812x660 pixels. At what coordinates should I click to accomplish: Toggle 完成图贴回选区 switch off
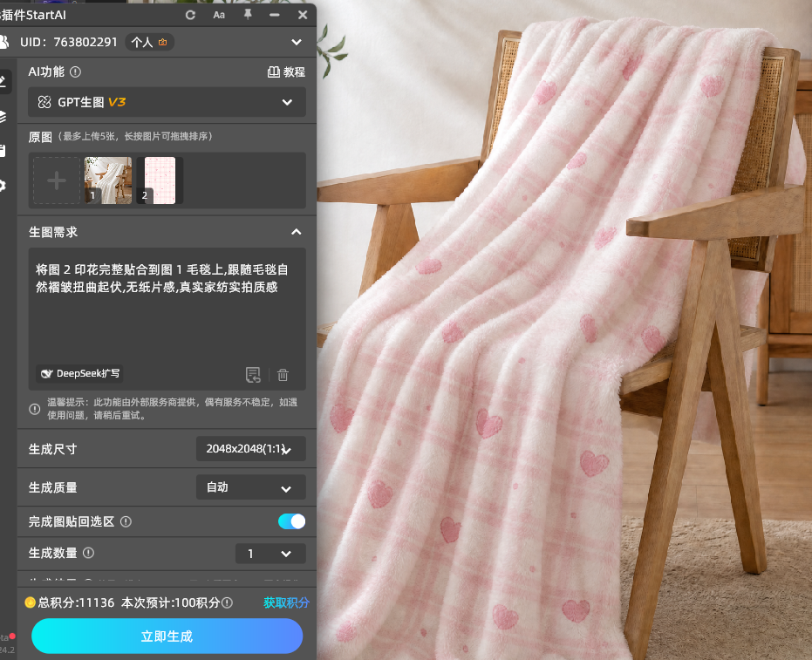(291, 521)
